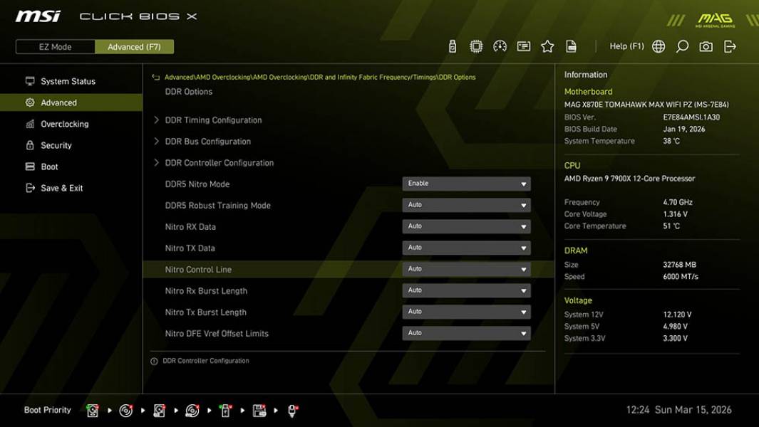Change DDR5 Robust Training Mode from Auto
Screen dimensions: 759x427
pos(466,205)
